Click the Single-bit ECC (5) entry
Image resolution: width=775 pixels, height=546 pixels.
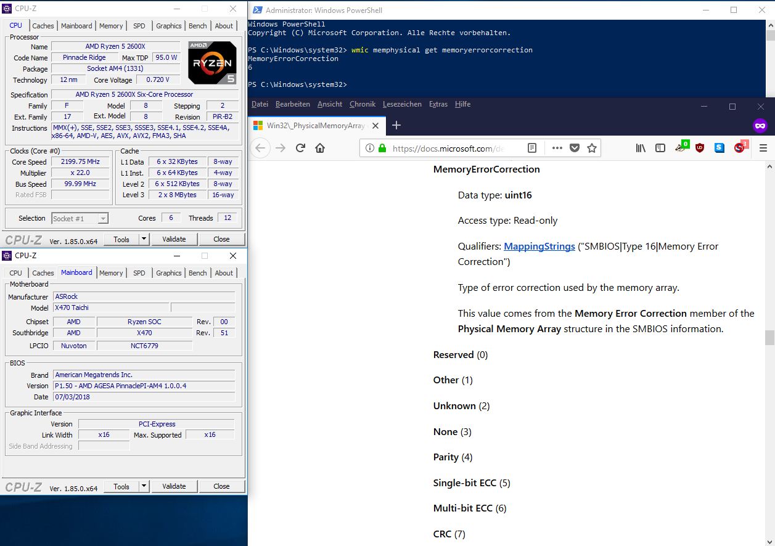tap(472, 483)
